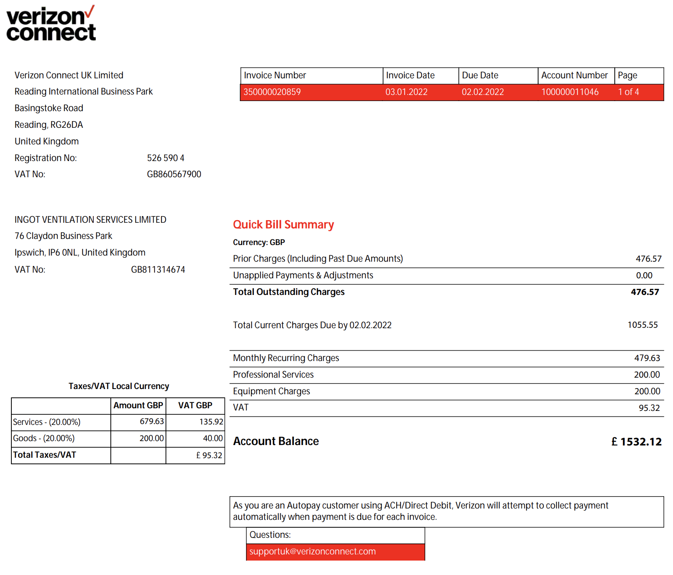Screen dimensions: 673x575
Task: Select the 1055.55 current charges value
Action: [642, 325]
